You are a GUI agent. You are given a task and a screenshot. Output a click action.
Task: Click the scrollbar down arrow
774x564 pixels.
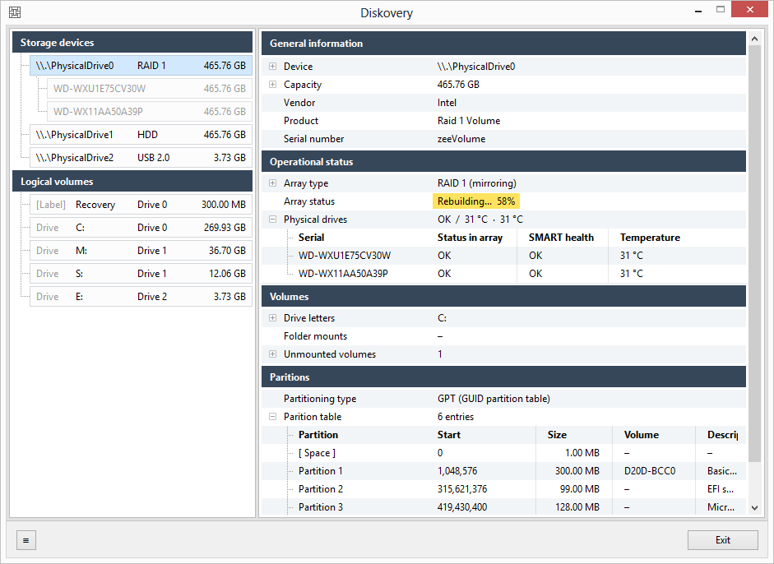[754, 508]
